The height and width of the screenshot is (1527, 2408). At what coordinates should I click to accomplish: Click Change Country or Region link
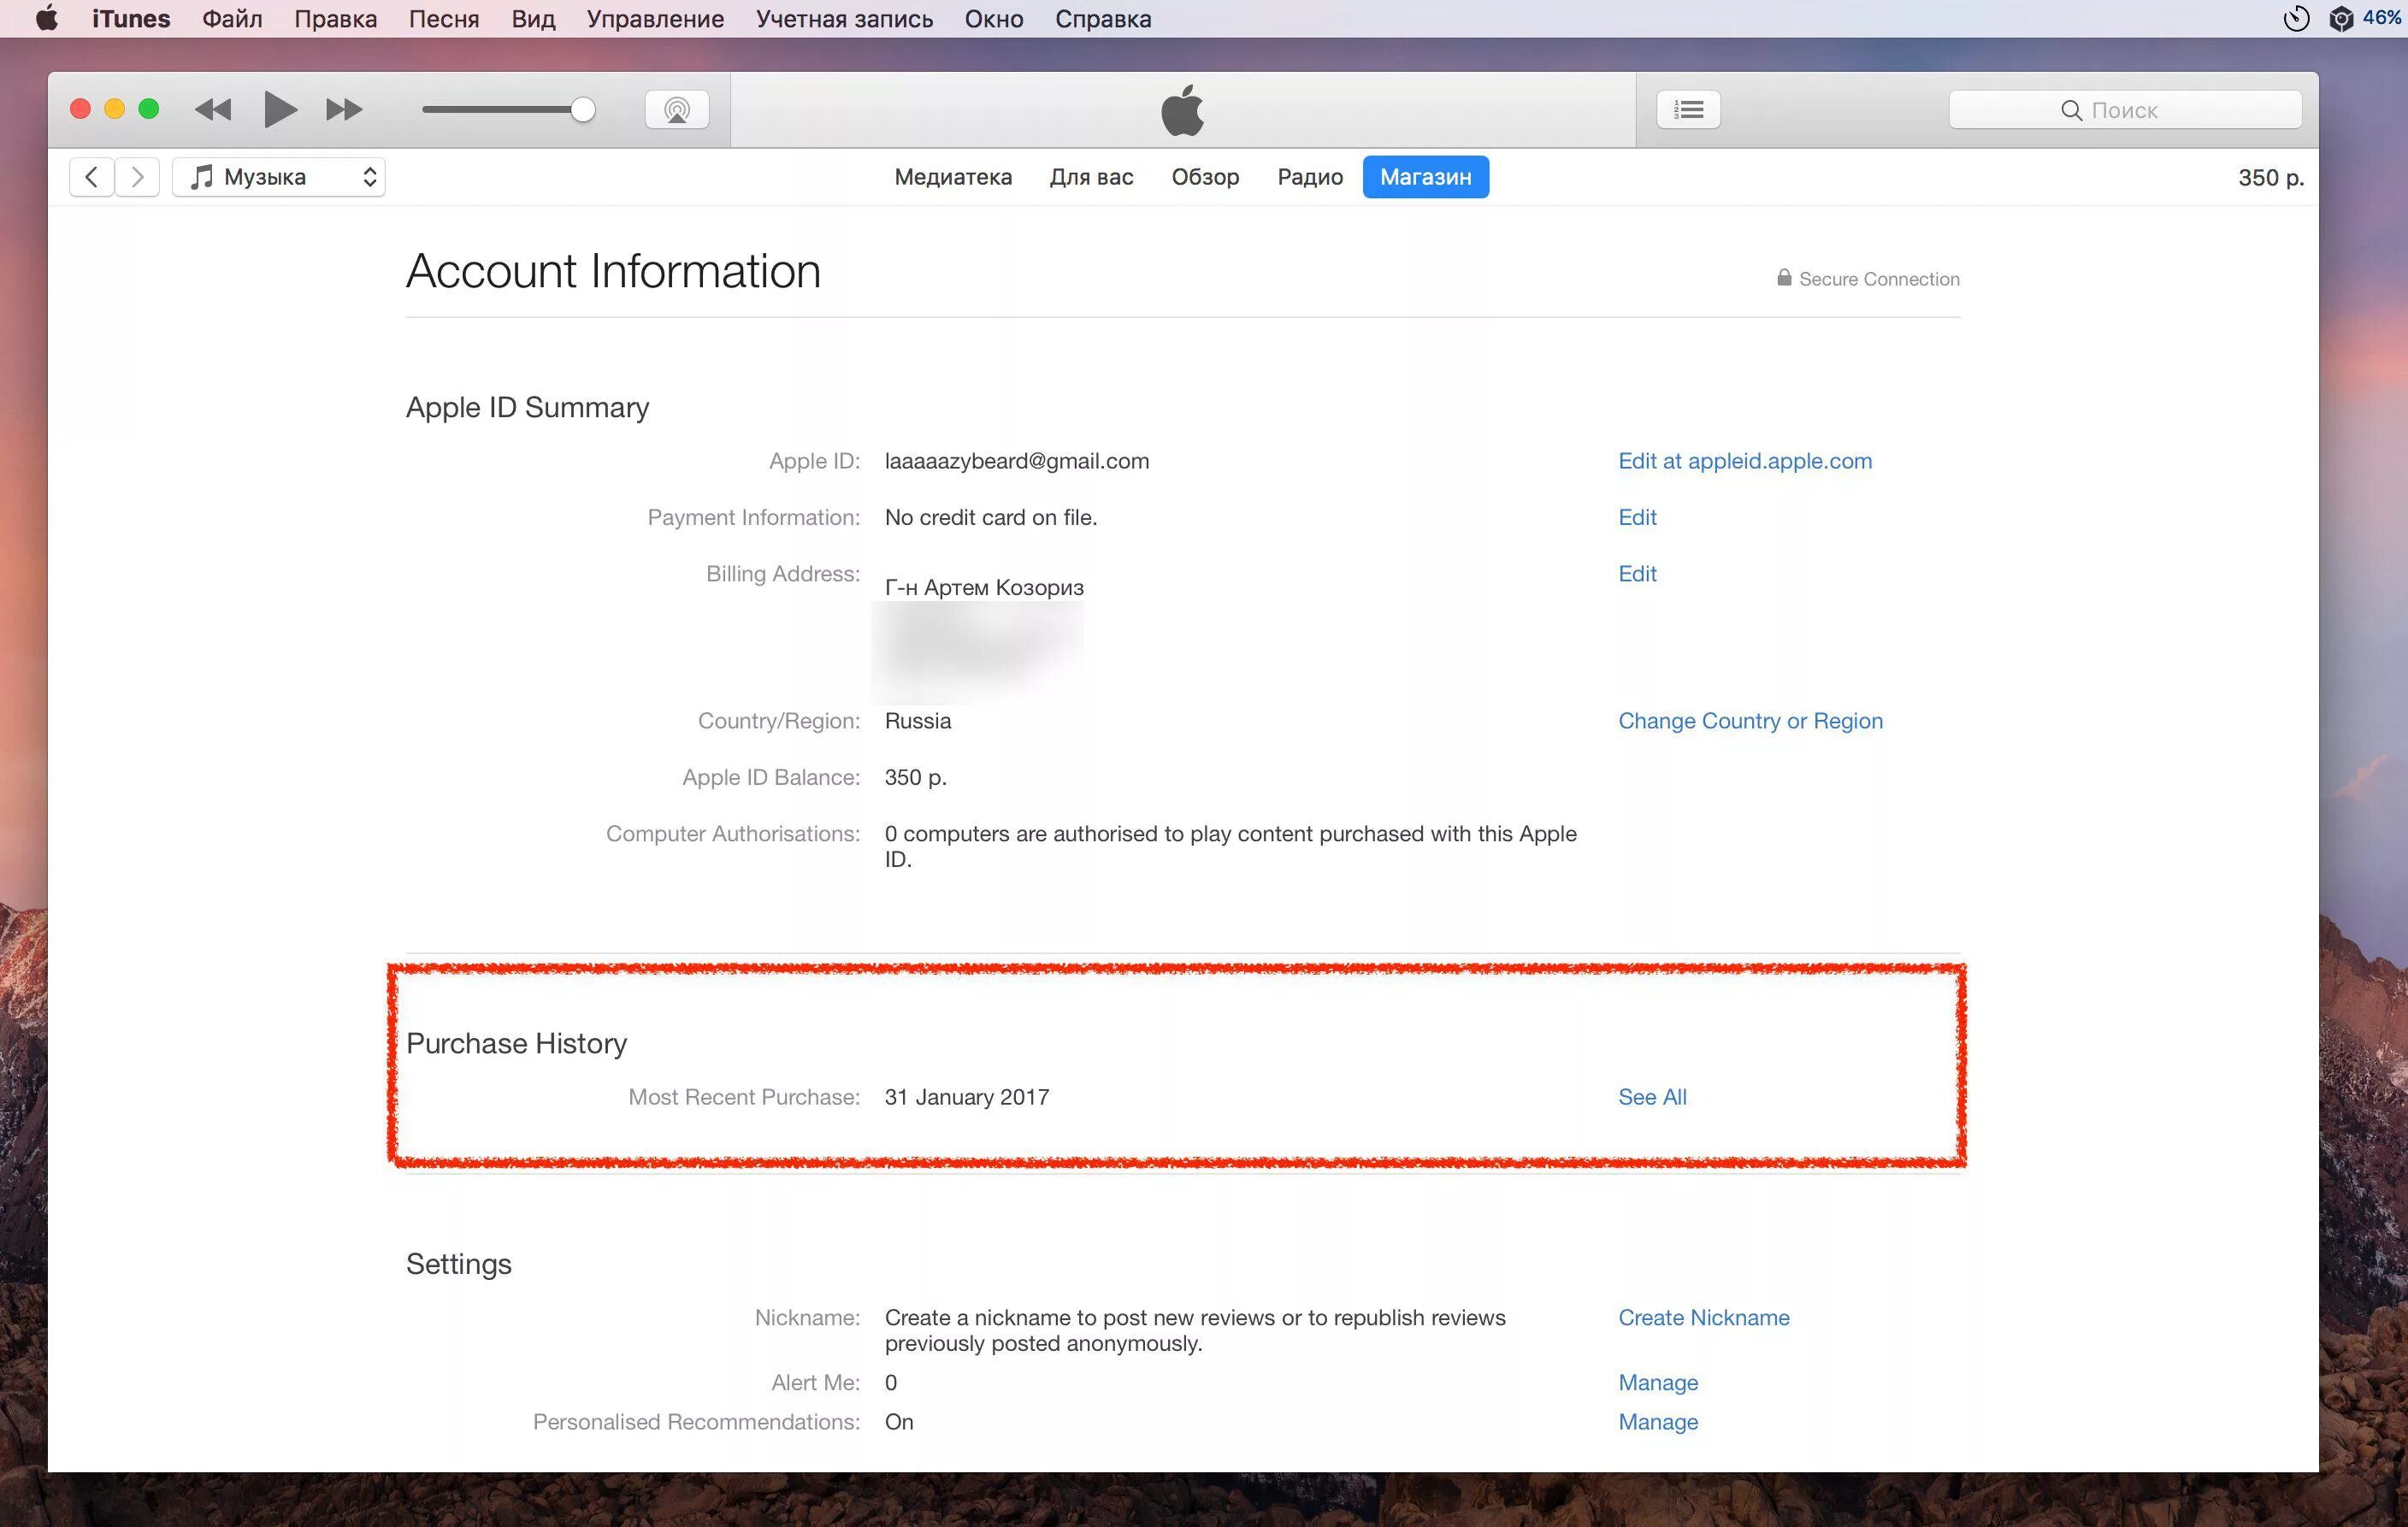click(x=1750, y=721)
